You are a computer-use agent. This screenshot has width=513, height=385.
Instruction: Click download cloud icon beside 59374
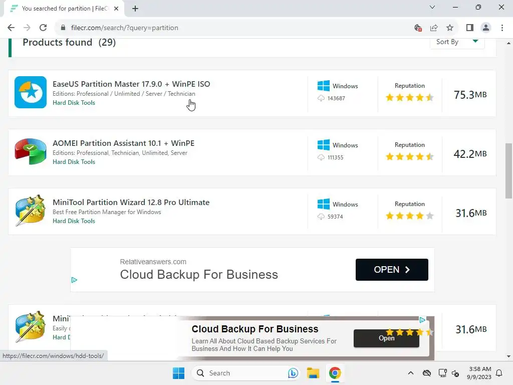point(321,217)
